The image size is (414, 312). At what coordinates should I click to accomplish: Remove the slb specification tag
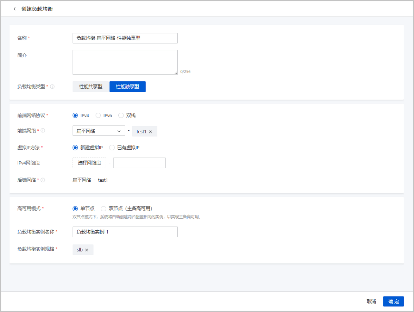(87, 250)
